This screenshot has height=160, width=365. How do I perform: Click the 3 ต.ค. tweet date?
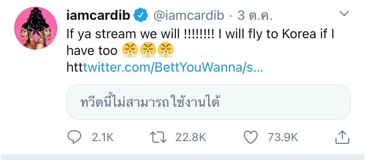coord(255,15)
